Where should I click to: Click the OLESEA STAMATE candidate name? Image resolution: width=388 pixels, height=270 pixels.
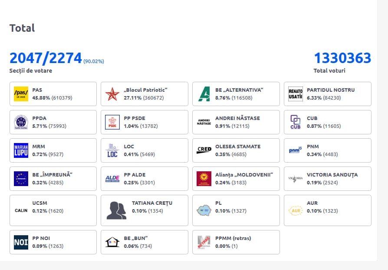(x=238, y=147)
